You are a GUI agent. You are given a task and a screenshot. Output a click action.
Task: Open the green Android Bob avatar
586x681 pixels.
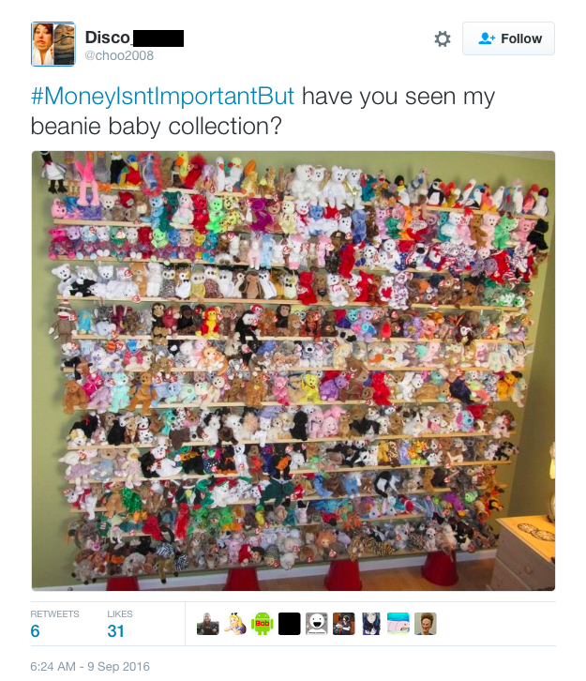pos(263,624)
